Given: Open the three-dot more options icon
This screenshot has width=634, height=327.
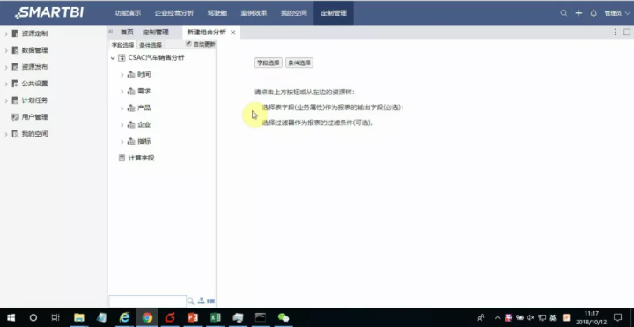Looking at the screenshot, I should pyautogui.click(x=615, y=32).
